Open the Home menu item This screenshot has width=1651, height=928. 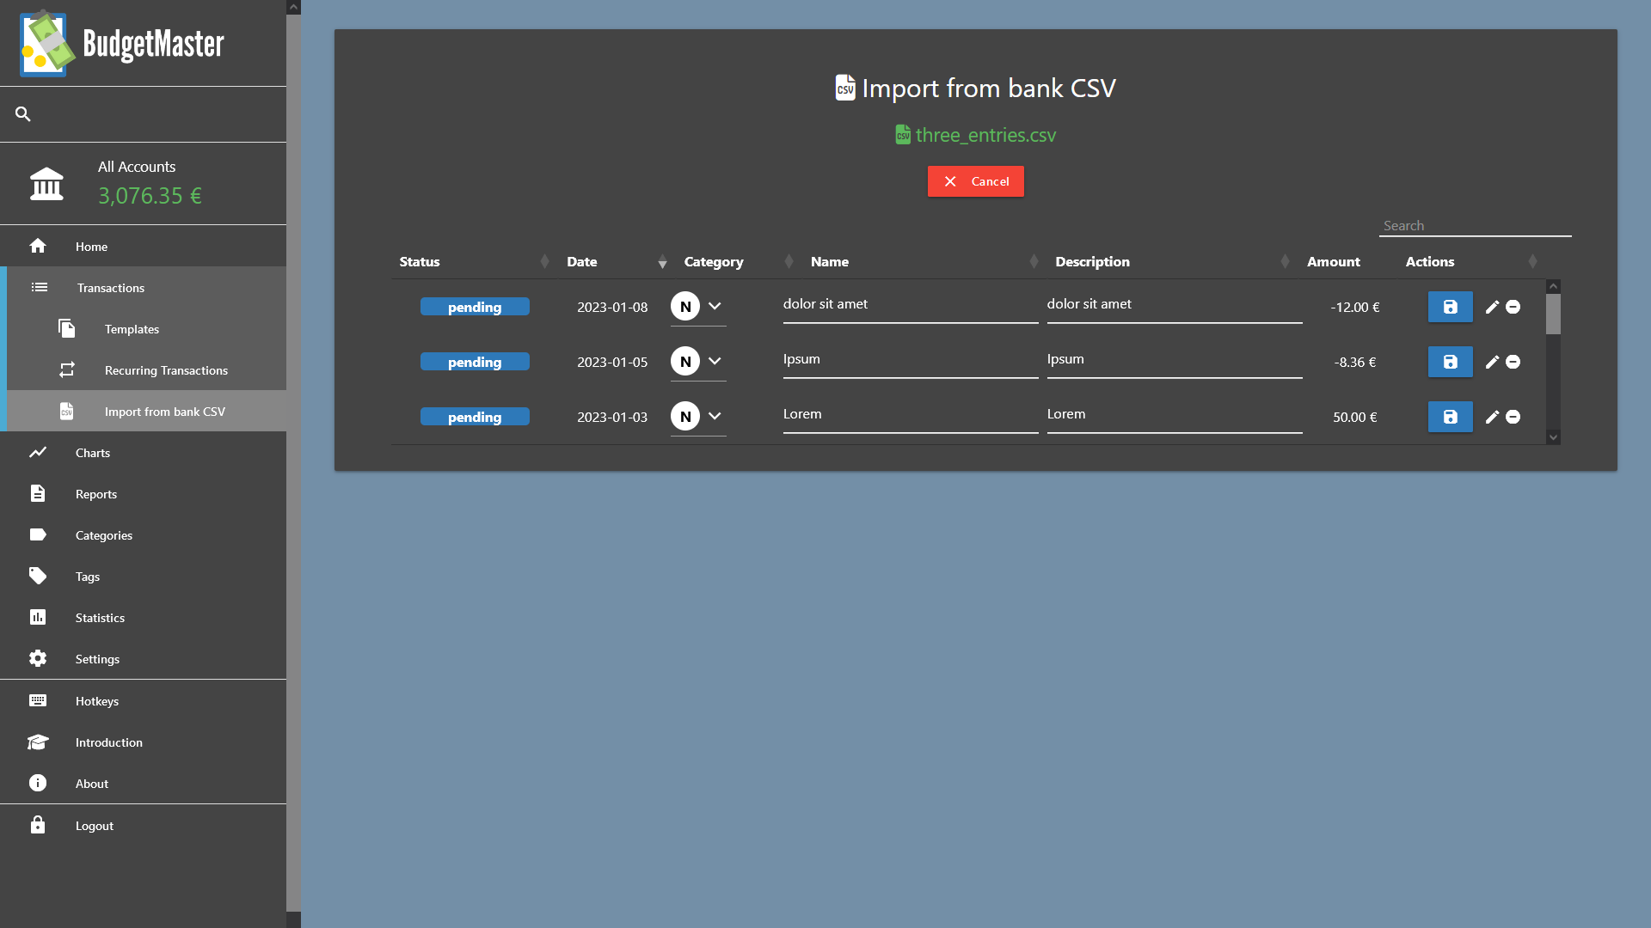point(143,246)
